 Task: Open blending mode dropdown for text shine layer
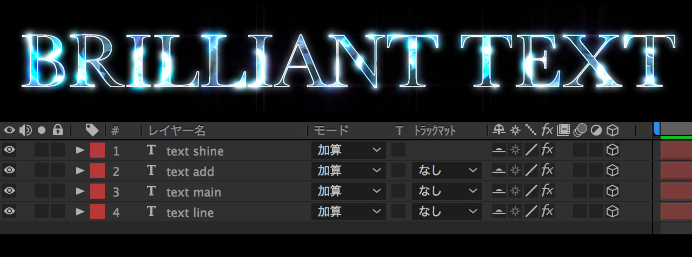[349, 151]
